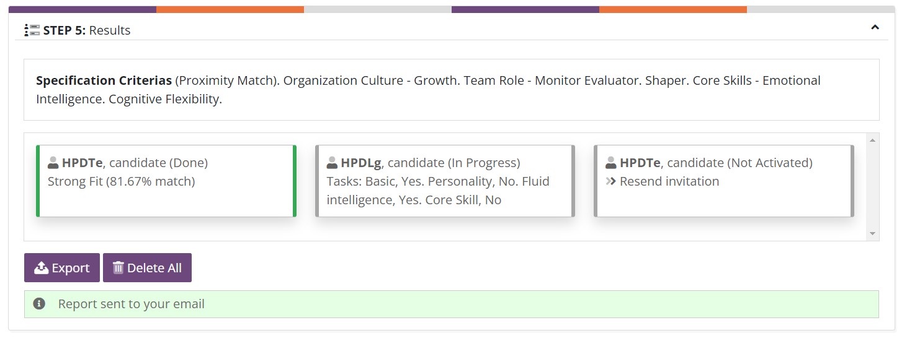This screenshot has width=907, height=341.
Task: Click the second orange progress segment
Action: [x=672, y=9]
